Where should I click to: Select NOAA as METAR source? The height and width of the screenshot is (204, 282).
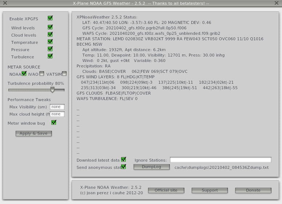point(24,74)
